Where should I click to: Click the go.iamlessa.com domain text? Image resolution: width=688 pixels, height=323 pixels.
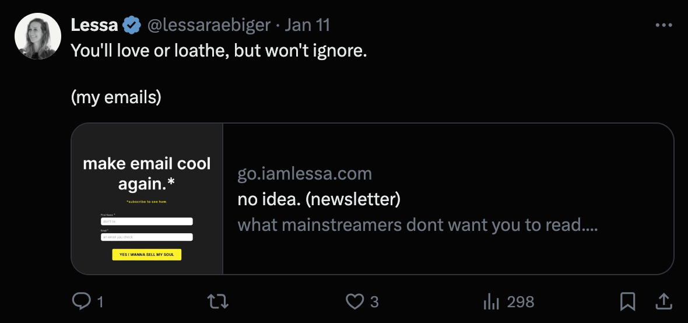(304, 174)
